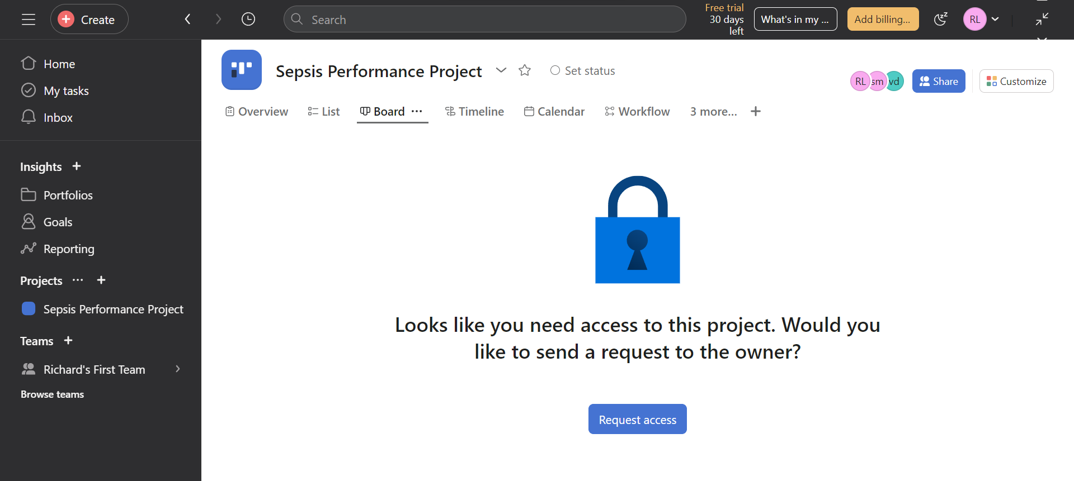Image resolution: width=1074 pixels, height=481 pixels.
Task: Click the Teams section header
Action: point(37,341)
